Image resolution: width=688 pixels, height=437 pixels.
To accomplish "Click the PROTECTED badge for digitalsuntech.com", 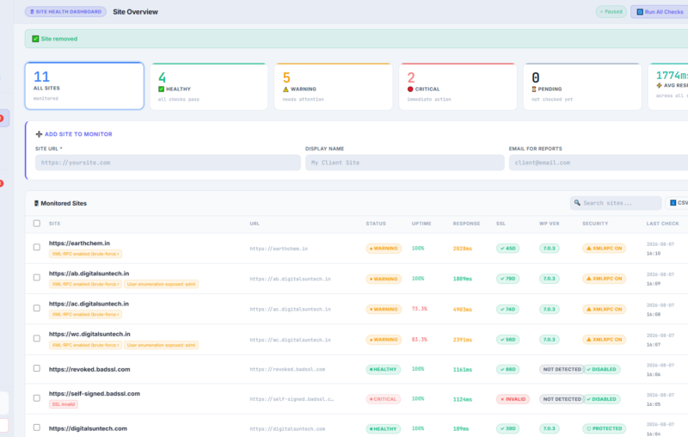I will coord(605,428).
